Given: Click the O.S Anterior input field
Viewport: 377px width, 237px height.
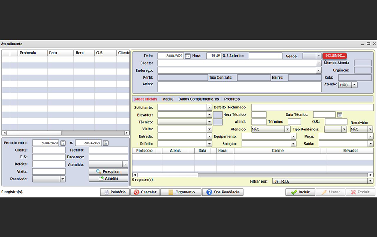Looking at the screenshot, I should click(265, 56).
